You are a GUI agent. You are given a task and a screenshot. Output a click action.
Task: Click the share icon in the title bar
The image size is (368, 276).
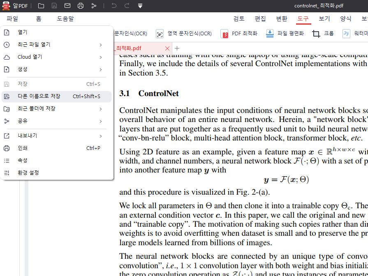[x=94, y=6]
